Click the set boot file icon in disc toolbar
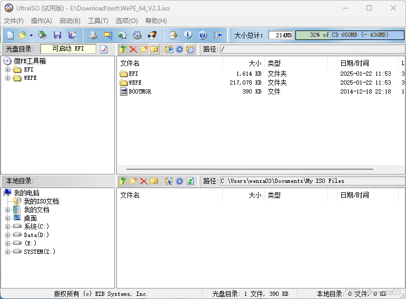This screenshot has width=406, height=299. (190, 49)
